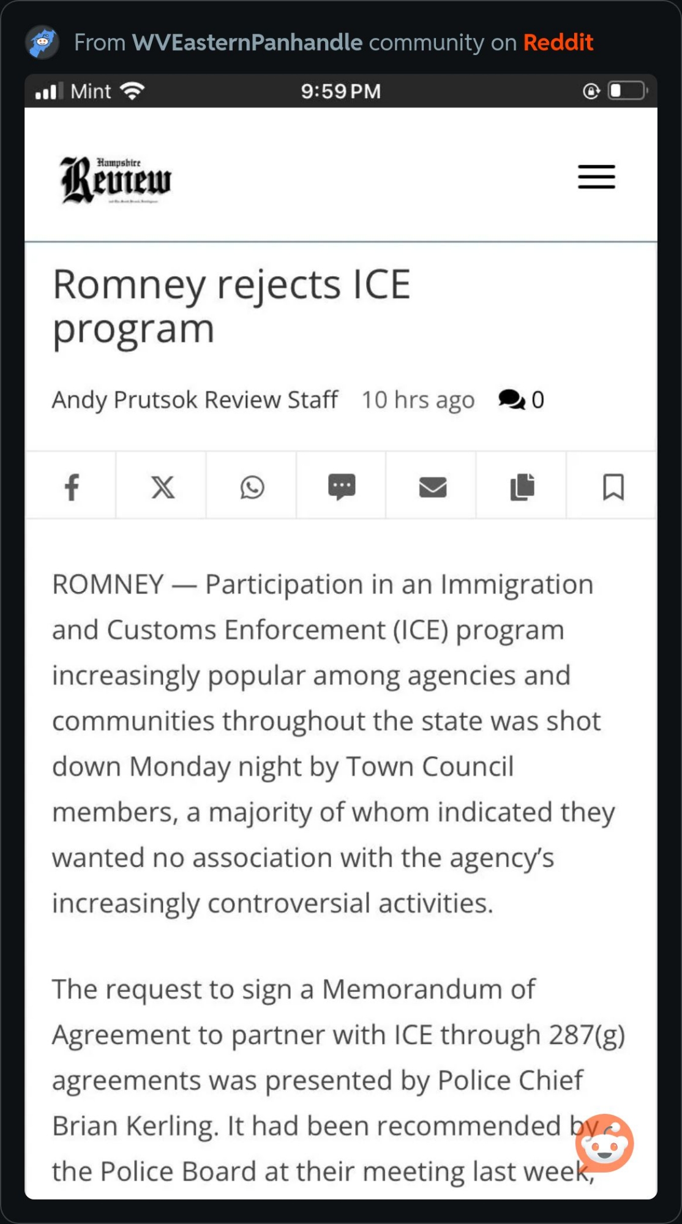Click the 10 hrs ago timestamp
This screenshot has width=682, height=1224.
(x=418, y=400)
